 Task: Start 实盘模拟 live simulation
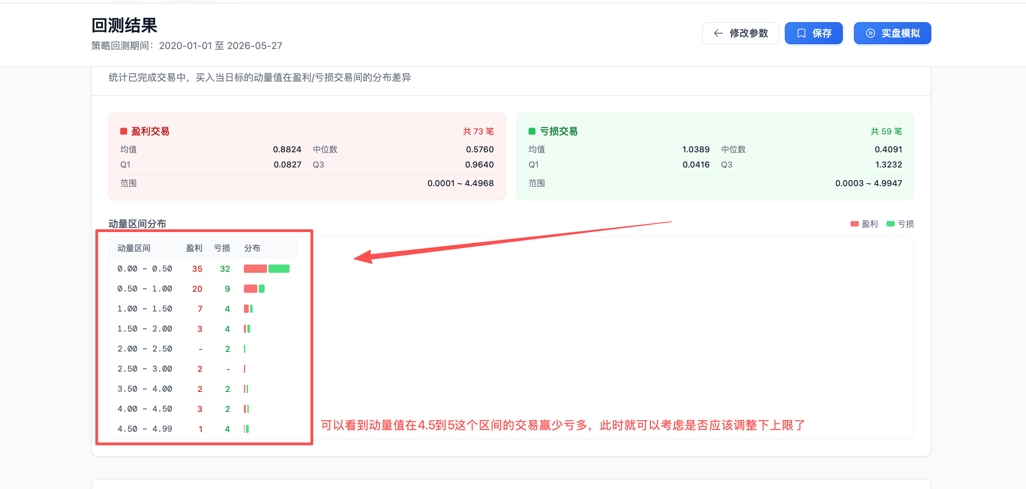[x=893, y=33]
